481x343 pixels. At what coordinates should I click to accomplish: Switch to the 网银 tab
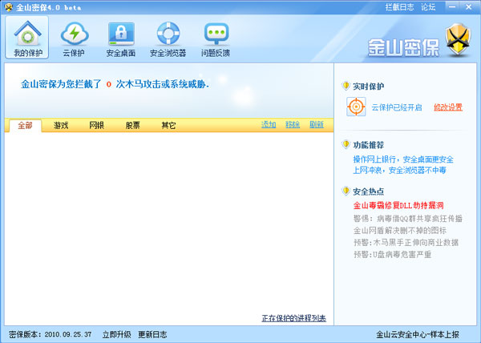point(97,125)
